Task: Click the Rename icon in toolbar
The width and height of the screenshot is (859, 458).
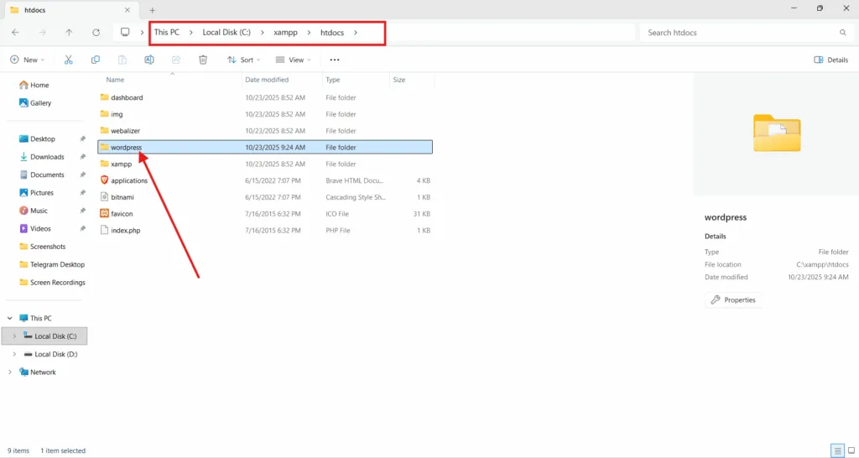Action: (x=149, y=60)
